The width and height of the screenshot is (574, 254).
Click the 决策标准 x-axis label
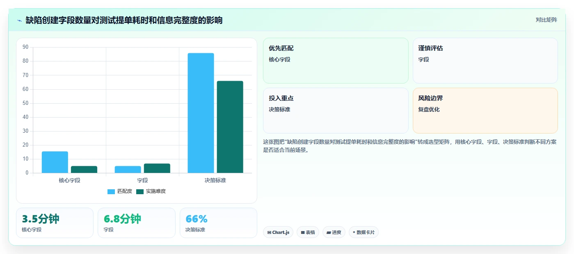pos(215,180)
